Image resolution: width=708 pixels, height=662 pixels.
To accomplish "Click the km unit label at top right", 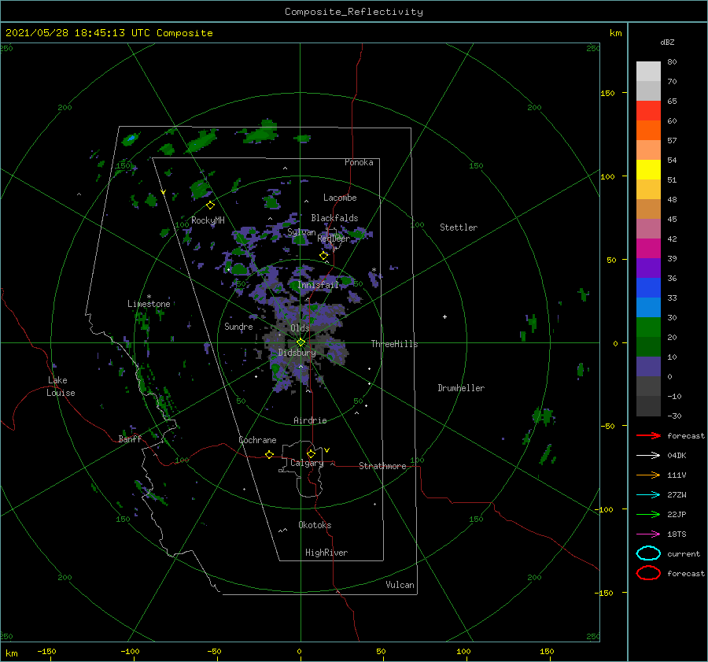I will coord(615,33).
